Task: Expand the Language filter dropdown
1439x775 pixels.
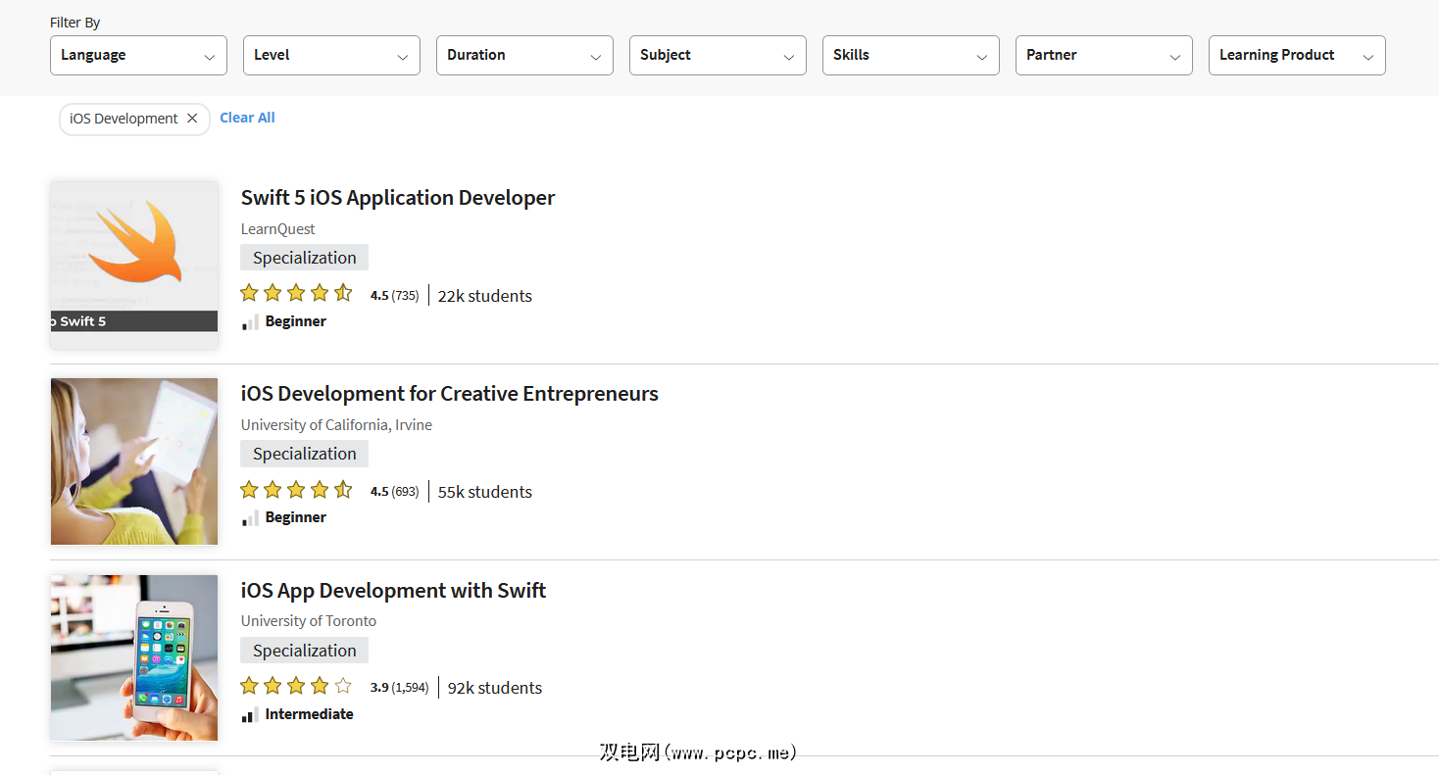Action: pyautogui.click(x=138, y=55)
